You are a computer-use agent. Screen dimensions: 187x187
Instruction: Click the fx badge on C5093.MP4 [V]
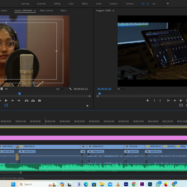22,146
